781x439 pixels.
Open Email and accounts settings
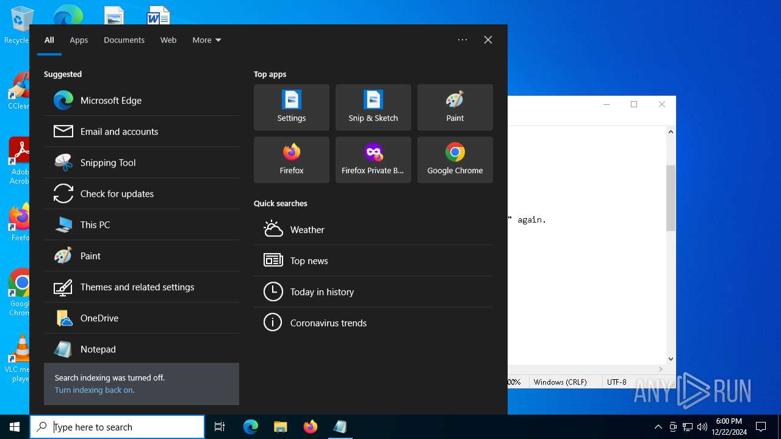point(142,131)
